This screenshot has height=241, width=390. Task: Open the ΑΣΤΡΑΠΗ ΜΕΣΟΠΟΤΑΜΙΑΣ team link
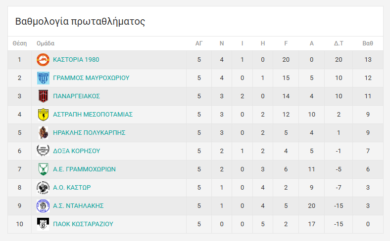(93, 115)
